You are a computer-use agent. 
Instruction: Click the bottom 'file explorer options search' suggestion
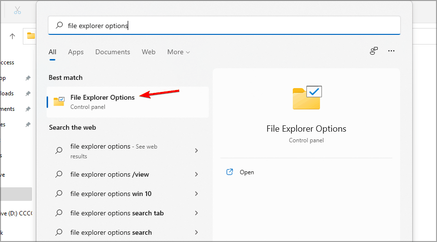[x=128, y=232]
